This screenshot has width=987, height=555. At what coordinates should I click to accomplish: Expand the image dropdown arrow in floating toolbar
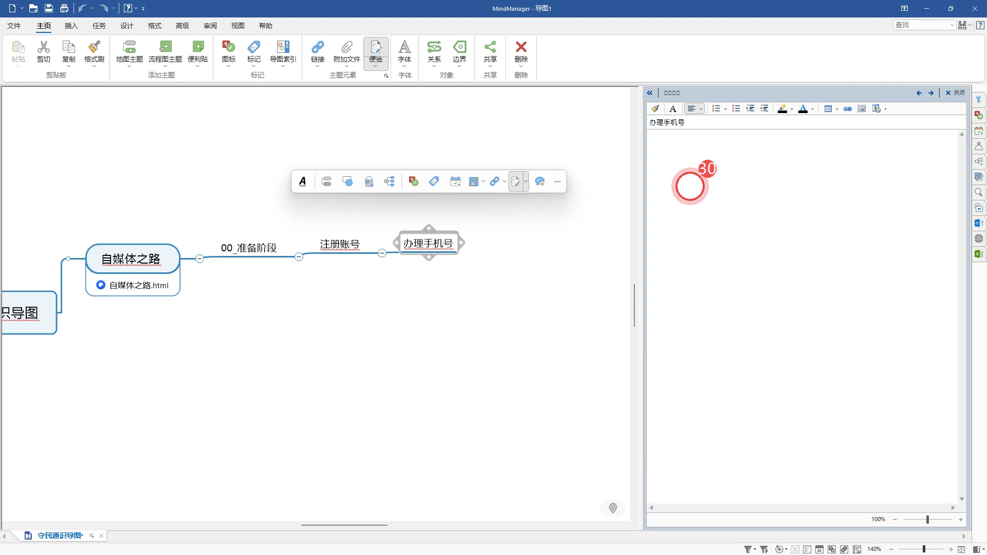483,181
